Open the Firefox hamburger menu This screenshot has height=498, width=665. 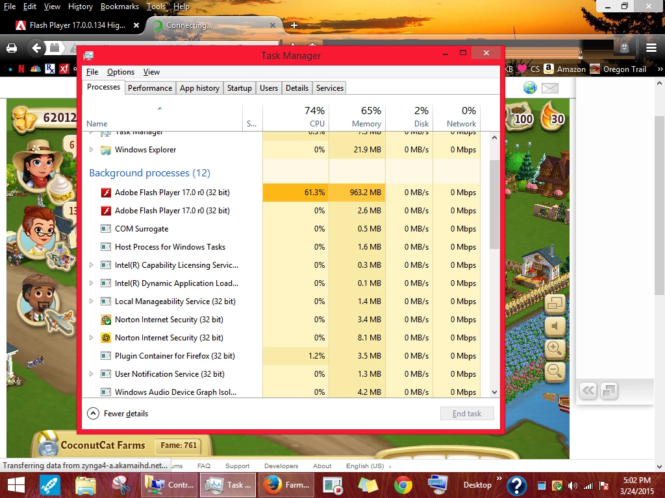click(x=651, y=48)
